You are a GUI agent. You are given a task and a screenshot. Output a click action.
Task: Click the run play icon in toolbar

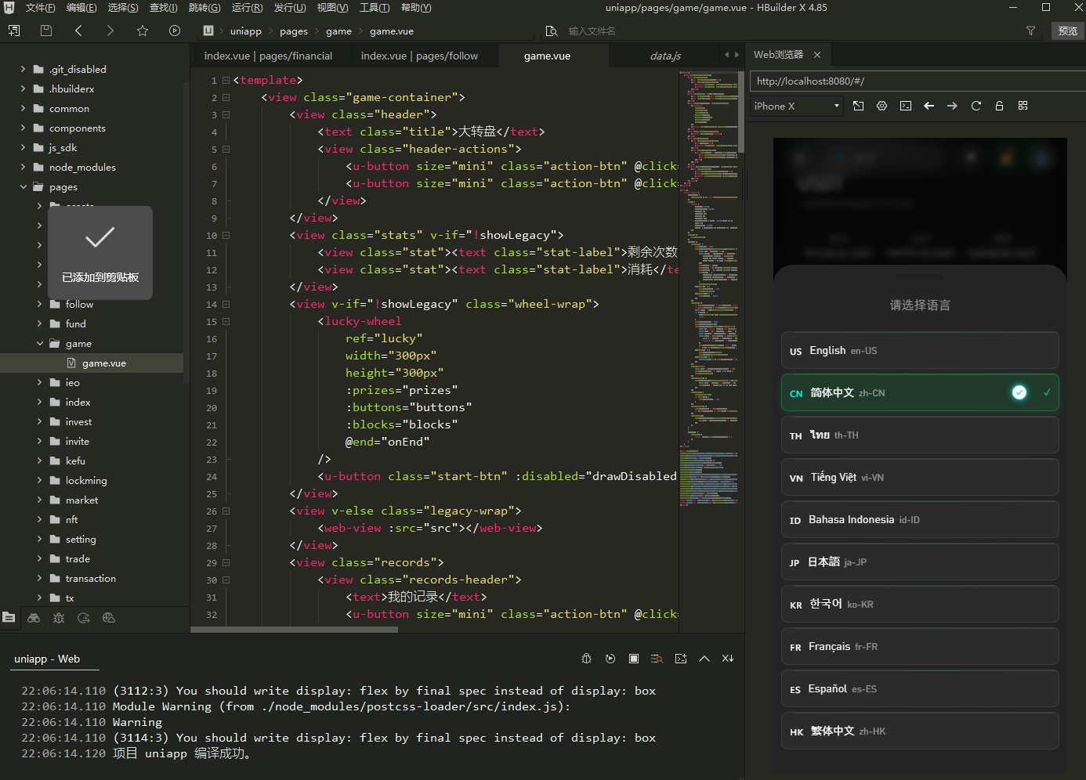pyautogui.click(x=174, y=31)
